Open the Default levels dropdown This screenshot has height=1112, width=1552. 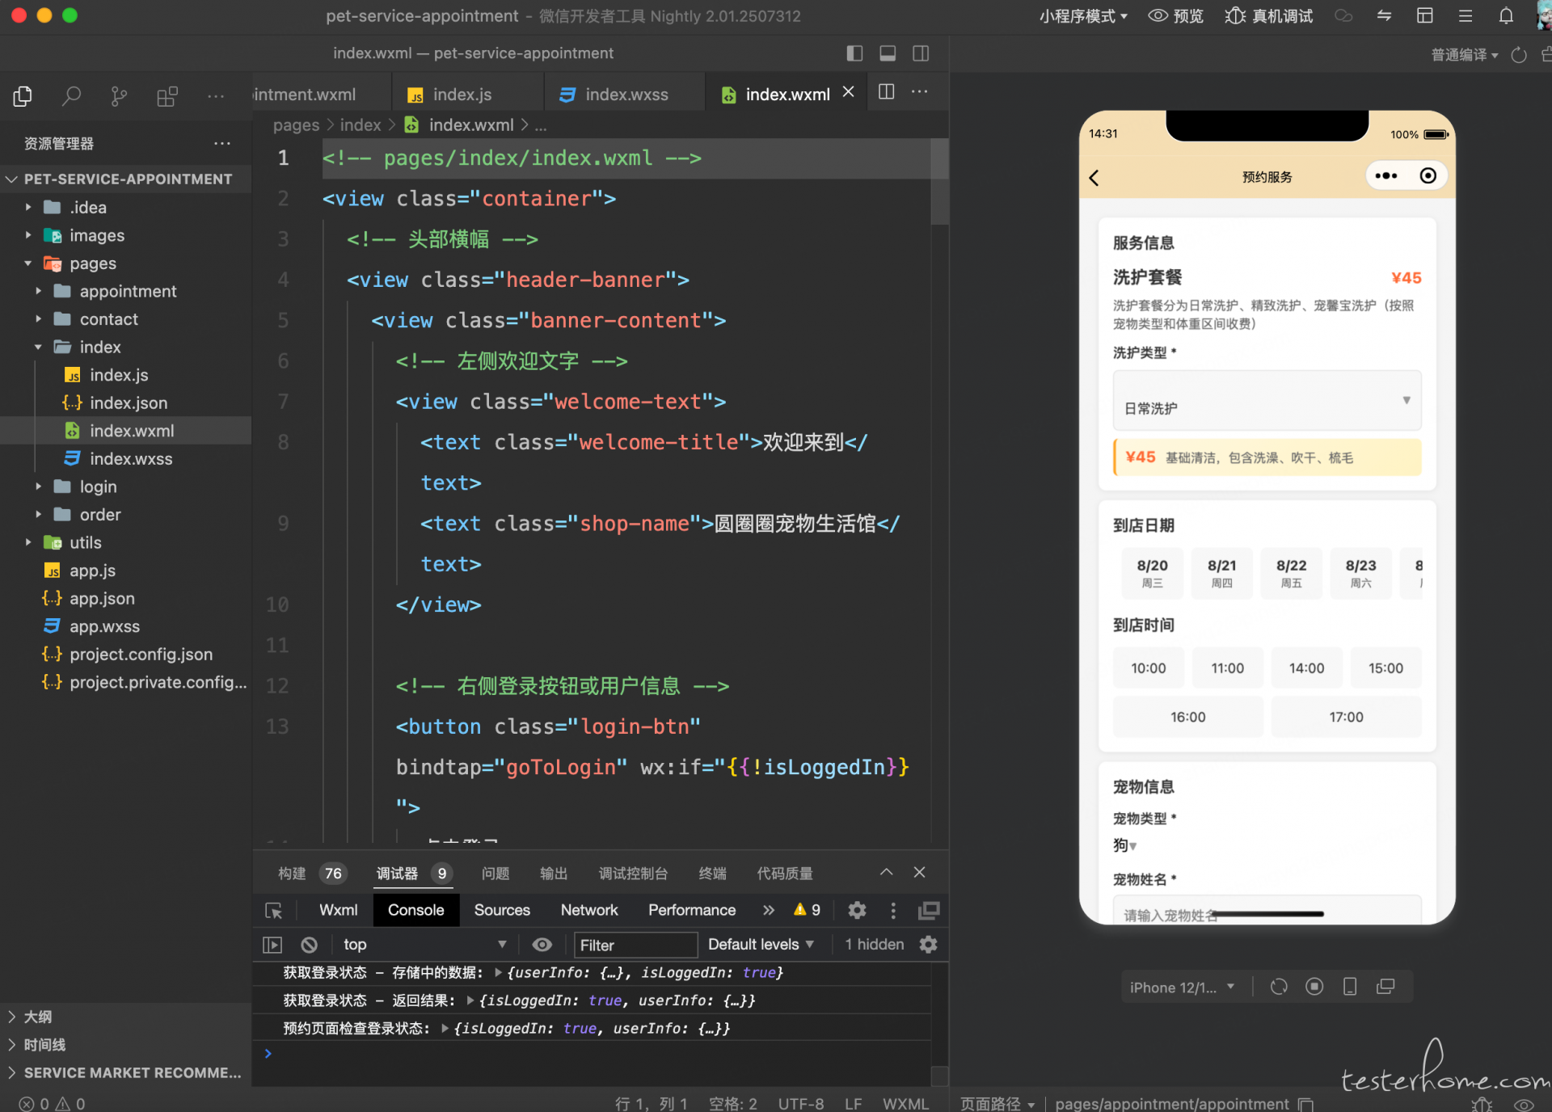click(761, 945)
